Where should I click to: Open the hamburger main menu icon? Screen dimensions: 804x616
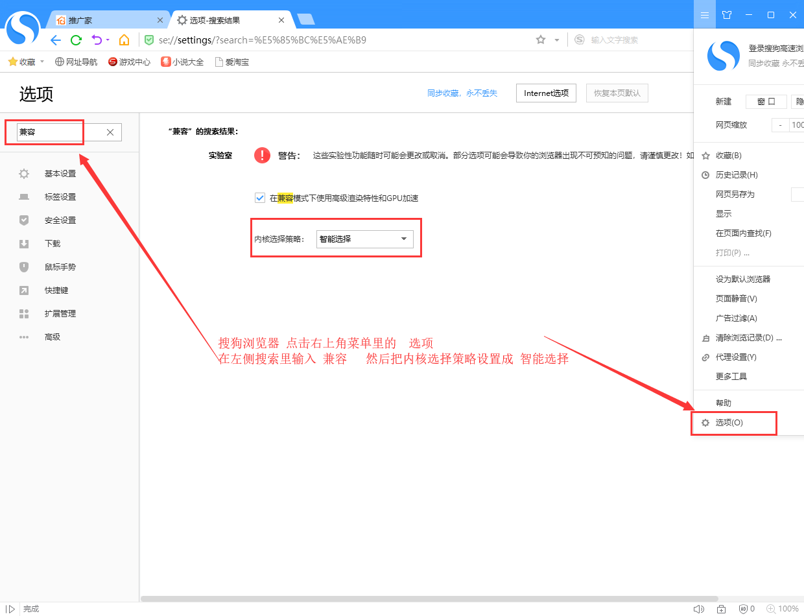point(705,14)
